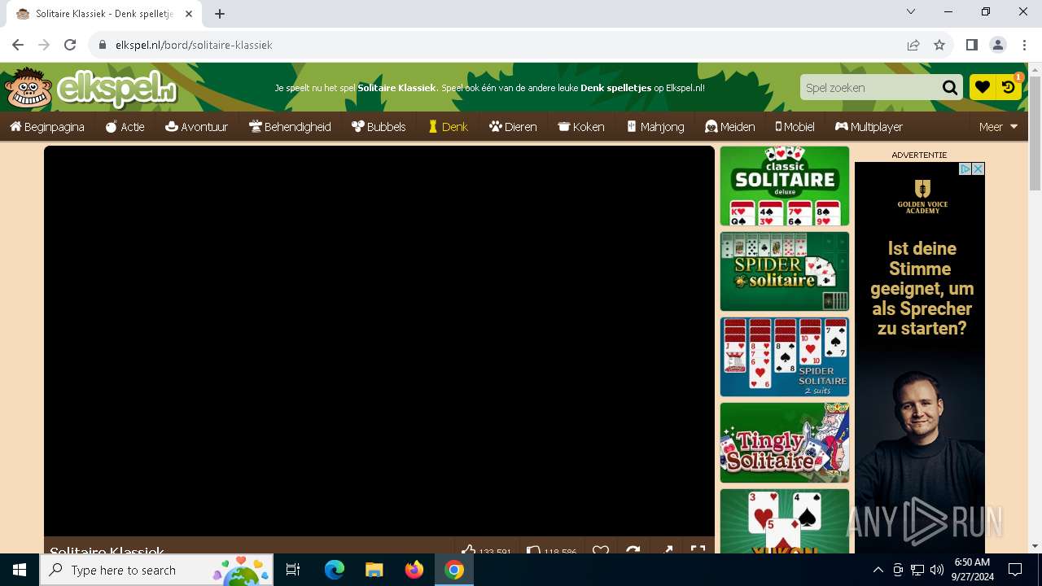The height and width of the screenshot is (586, 1042).
Task: Show hidden system tray icons
Action: tap(878, 570)
